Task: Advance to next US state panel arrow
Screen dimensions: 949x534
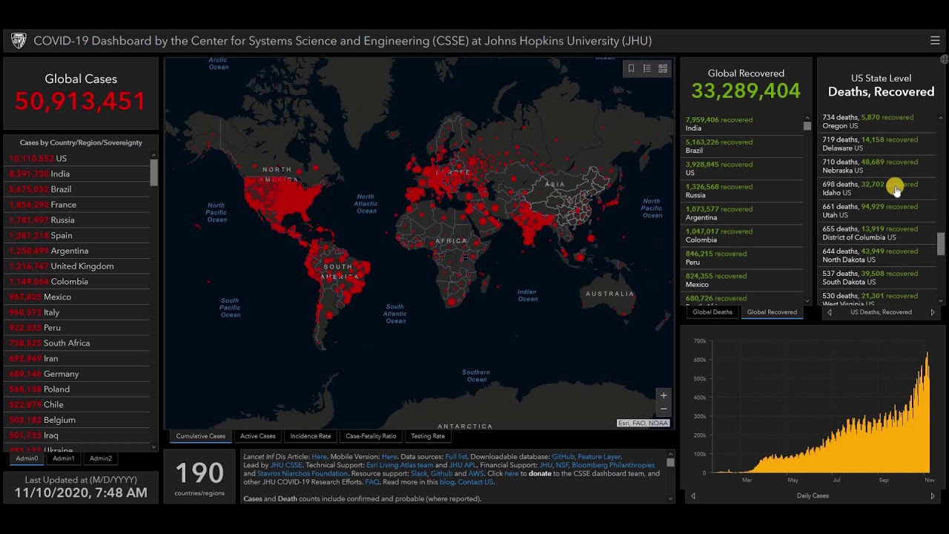Action: coord(933,312)
